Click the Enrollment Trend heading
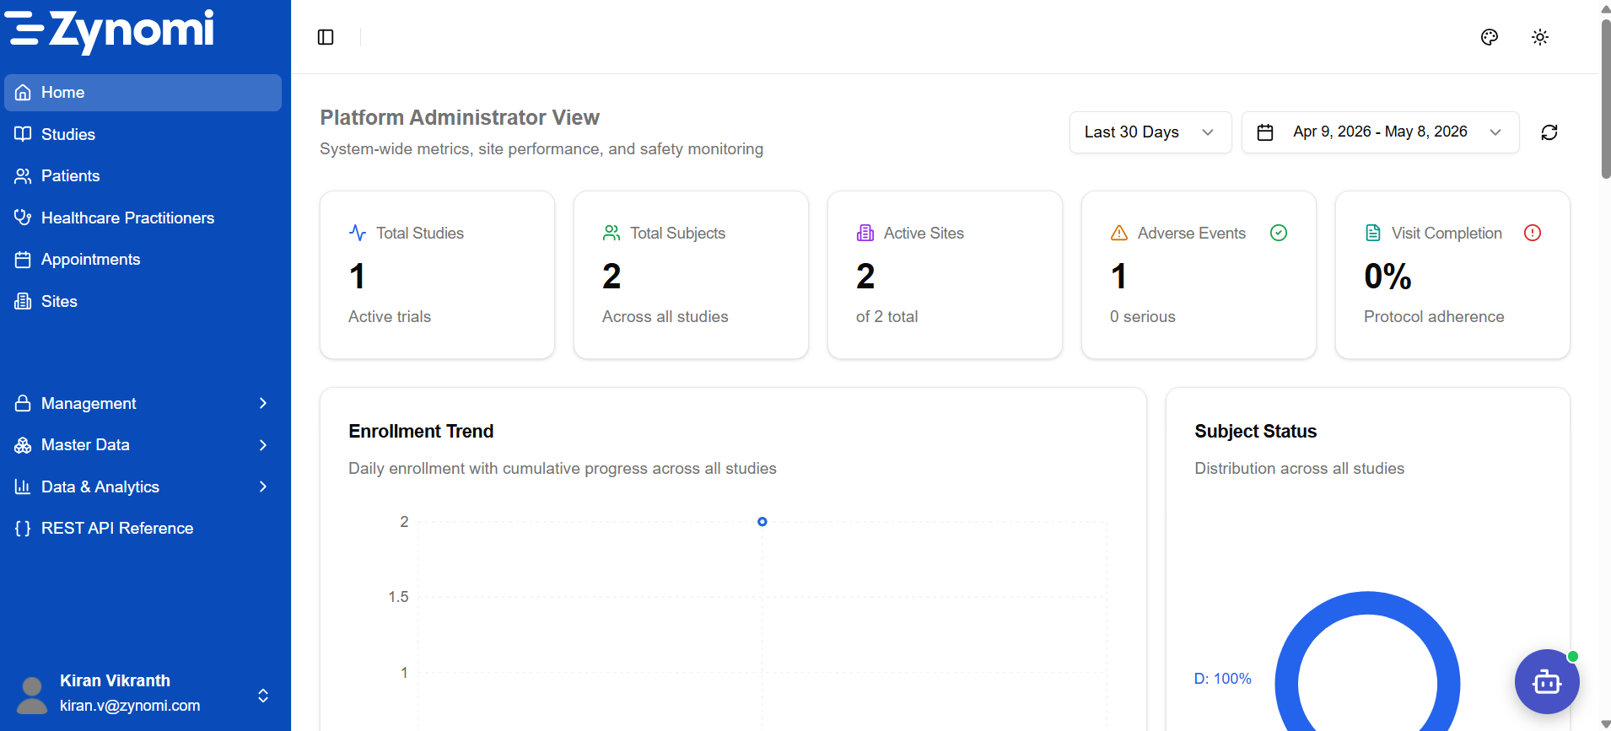The height and width of the screenshot is (731, 1611). [x=421, y=432]
